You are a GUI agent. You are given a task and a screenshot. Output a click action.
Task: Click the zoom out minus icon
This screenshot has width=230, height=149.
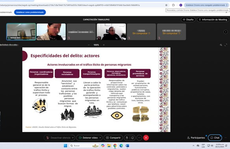click(89, 45)
